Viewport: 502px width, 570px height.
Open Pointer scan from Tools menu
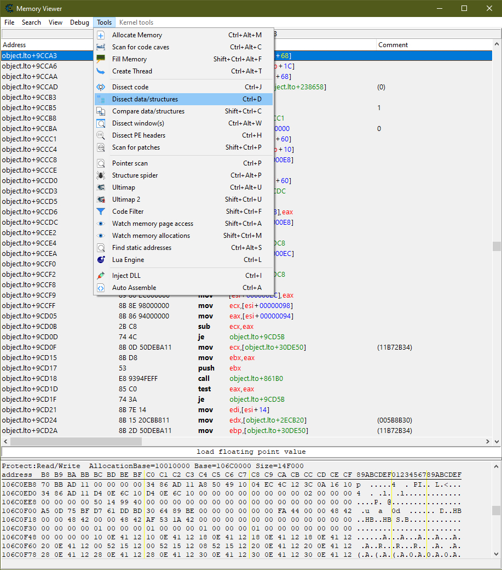pyautogui.click(x=130, y=163)
